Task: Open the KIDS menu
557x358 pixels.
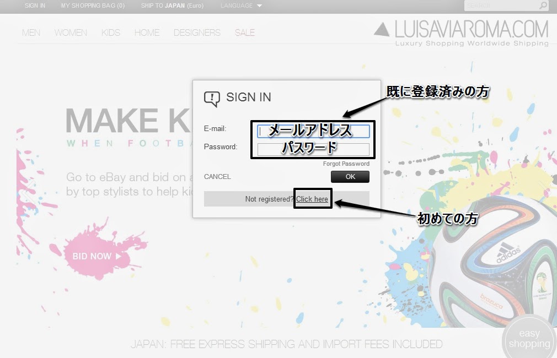Action: click(x=110, y=32)
